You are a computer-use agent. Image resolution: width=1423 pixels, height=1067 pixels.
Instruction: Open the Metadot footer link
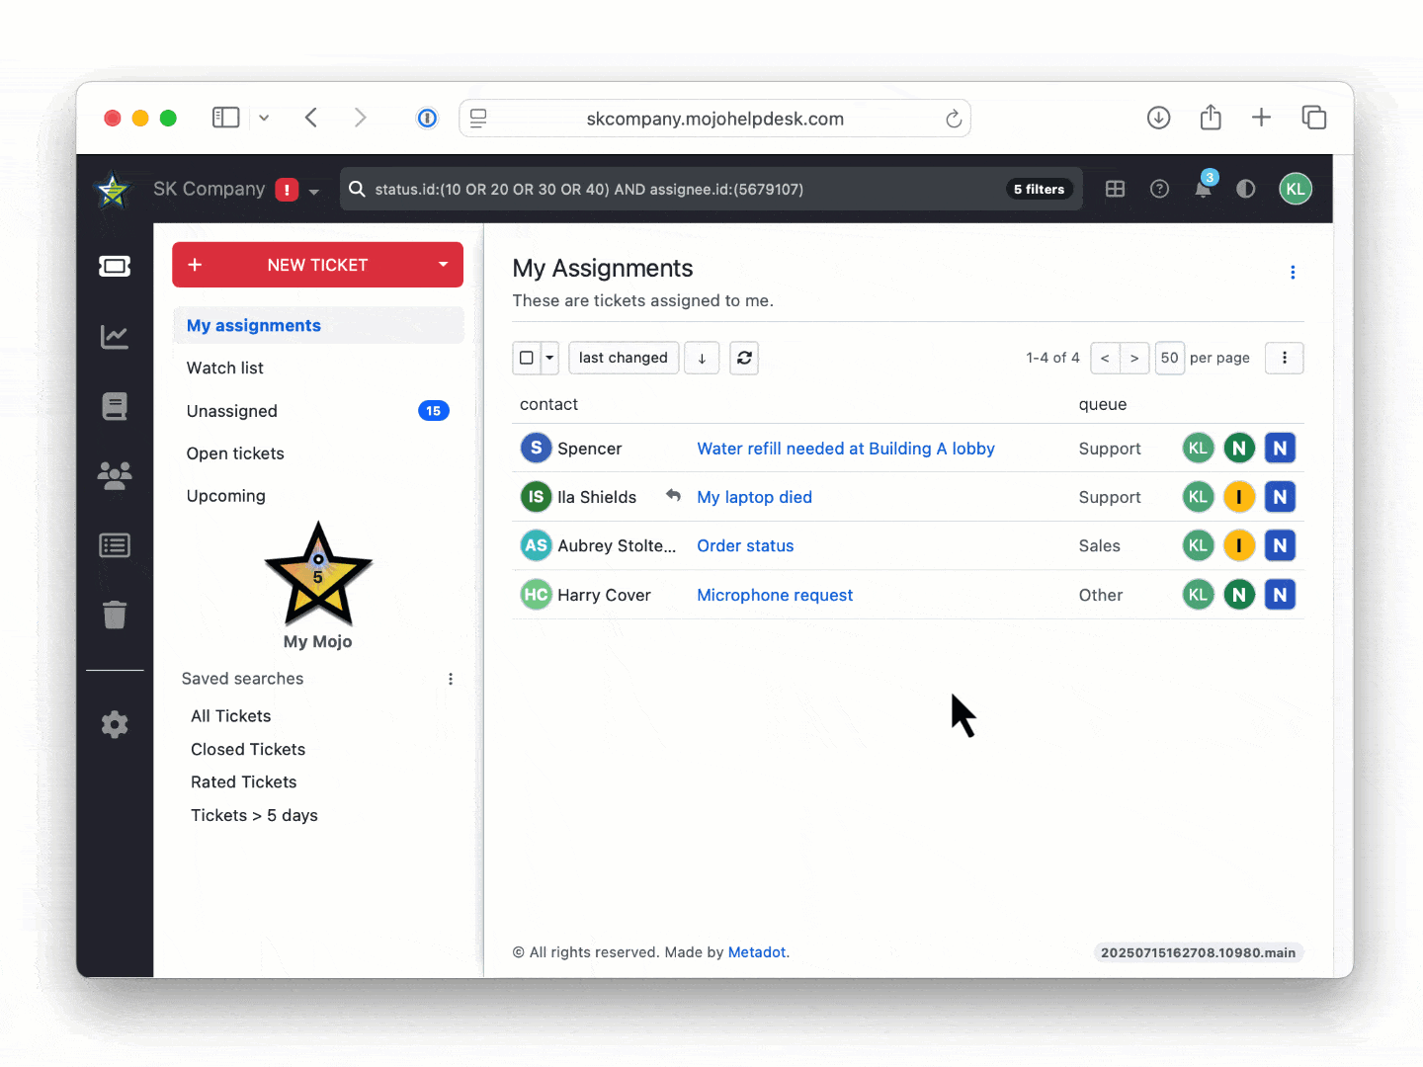click(756, 951)
